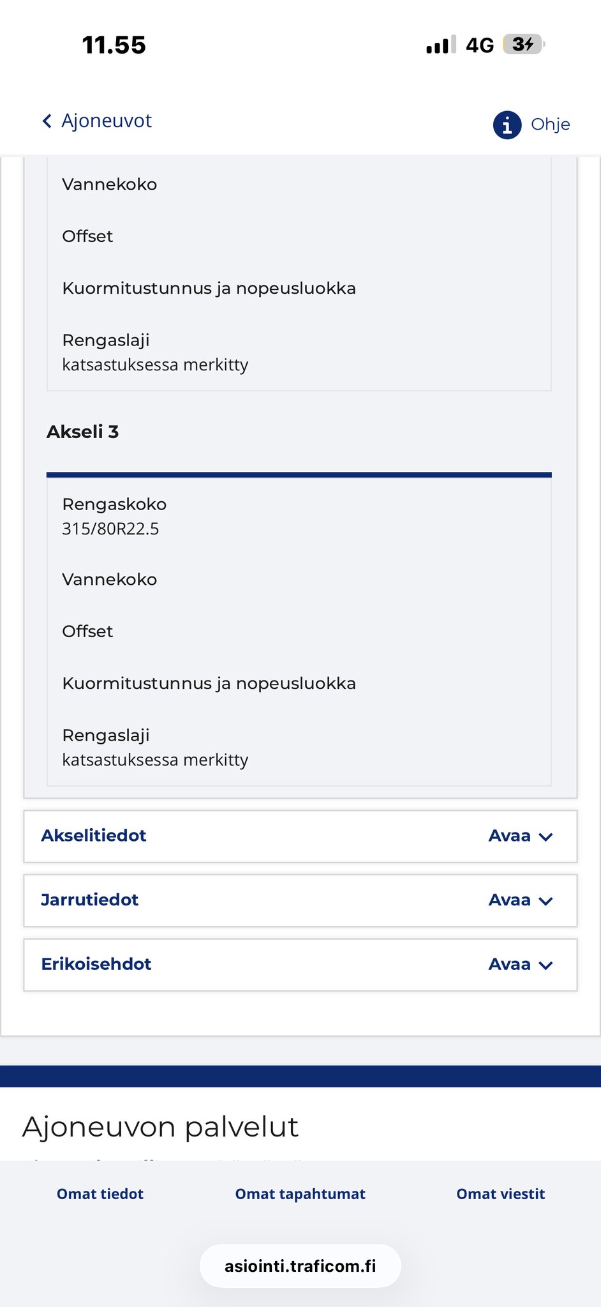Screen dimensions: 601x1307
Task: Tap the Ajoneuvon palvelut heading
Action: point(160,1128)
